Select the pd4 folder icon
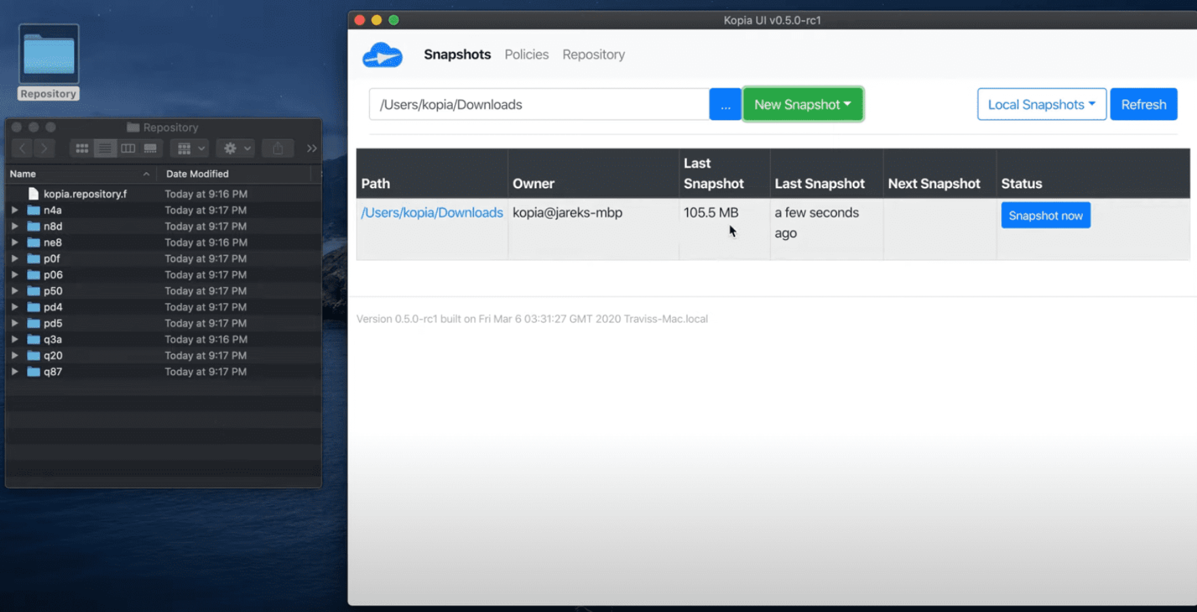 [34, 307]
